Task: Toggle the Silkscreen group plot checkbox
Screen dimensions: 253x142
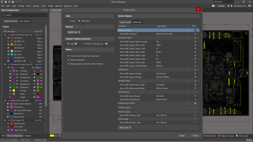Action: click(x=195, y=70)
